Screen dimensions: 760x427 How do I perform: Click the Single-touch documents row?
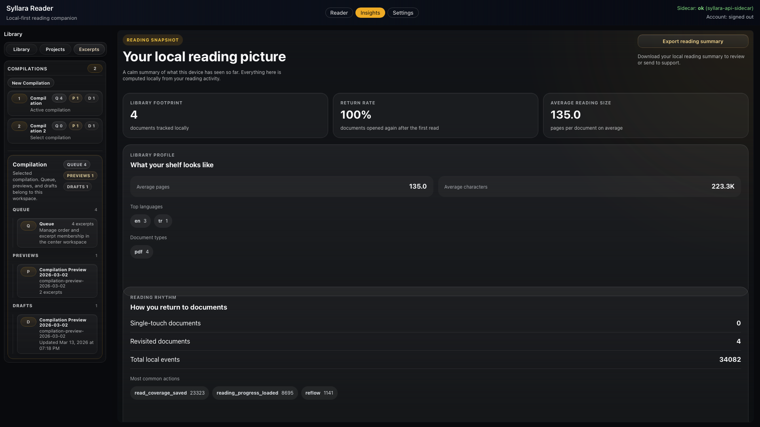(435, 323)
